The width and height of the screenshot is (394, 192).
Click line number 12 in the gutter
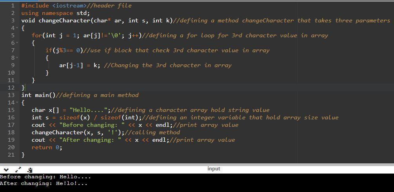[11, 88]
